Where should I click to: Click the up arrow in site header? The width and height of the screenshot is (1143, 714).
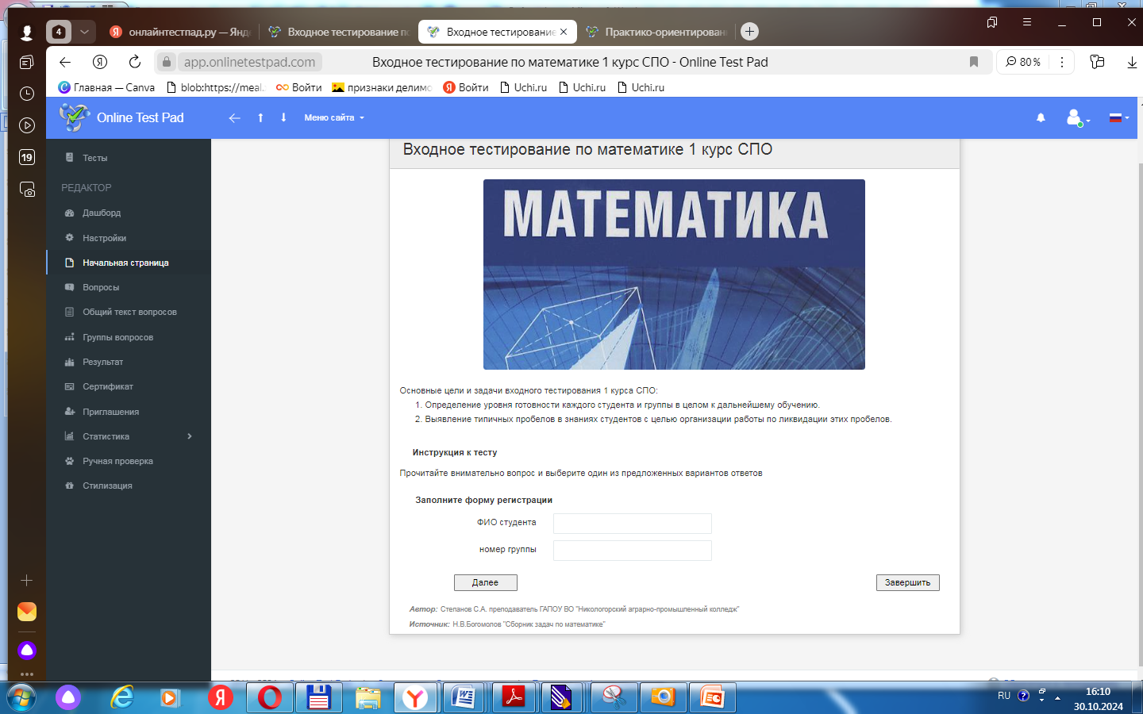click(x=260, y=117)
